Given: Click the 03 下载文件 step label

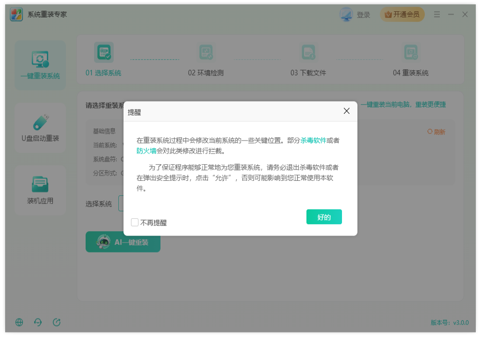Looking at the screenshot, I should click(308, 73).
